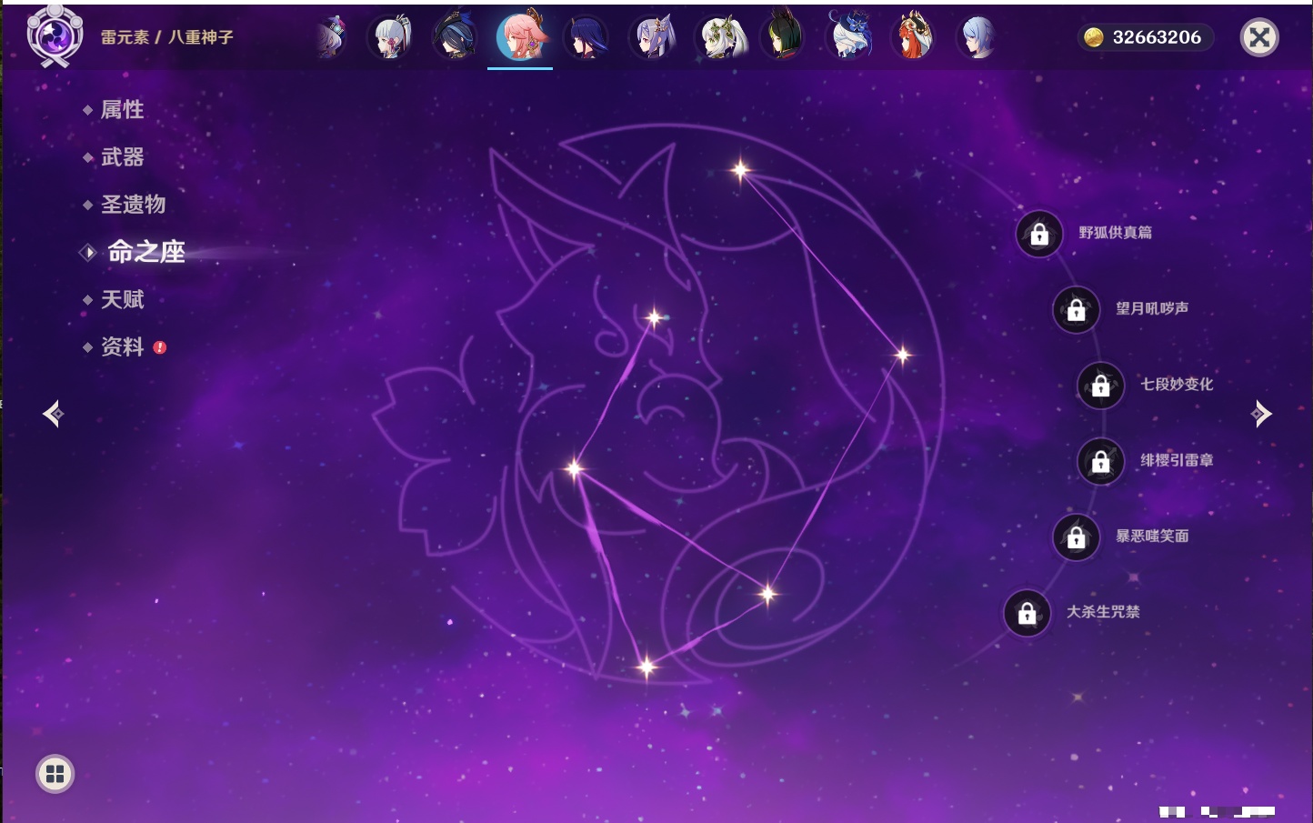
Task: Select the 暴恶嗤笑面 constellation label
Action: 1152,536
